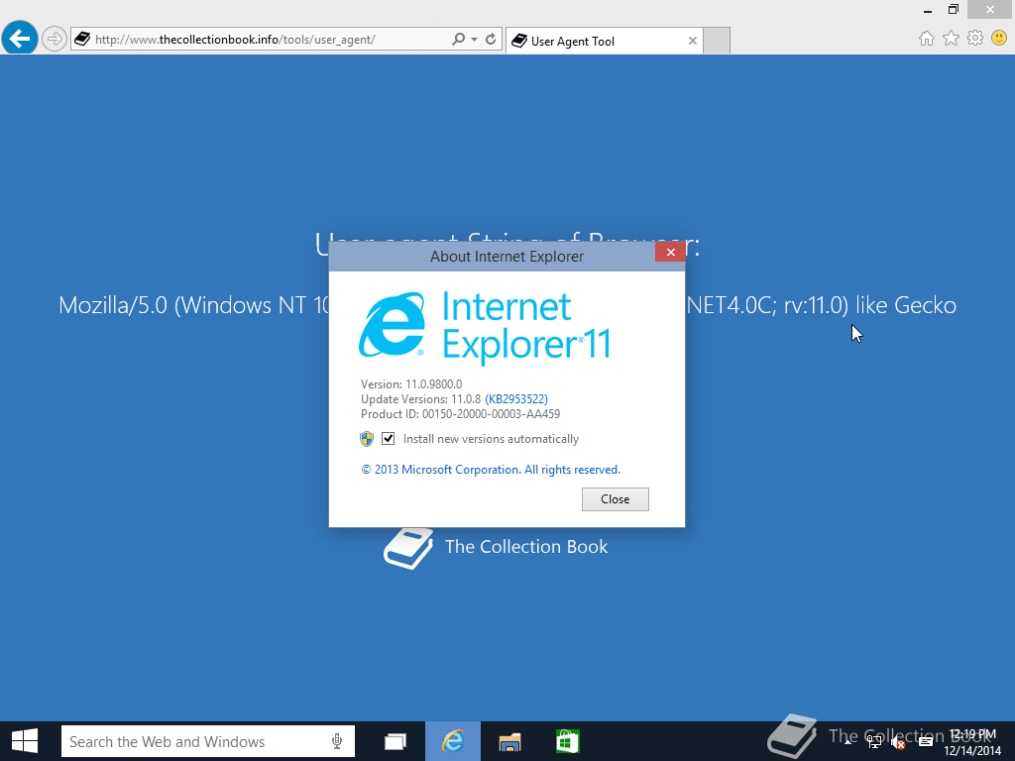The width and height of the screenshot is (1015, 761).
Task: Click the search magnifier in address bar
Action: pos(458,40)
